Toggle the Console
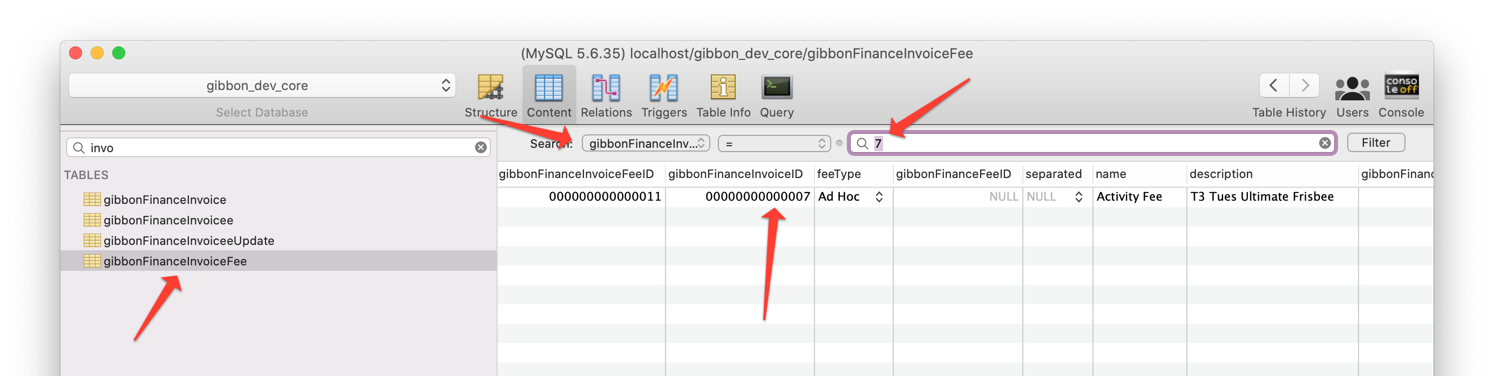 pyautogui.click(x=1401, y=95)
